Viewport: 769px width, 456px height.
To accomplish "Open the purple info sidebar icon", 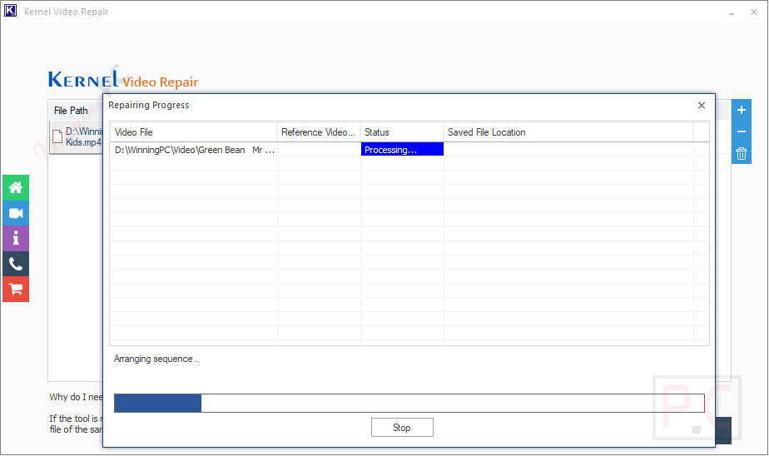I will 16,238.
